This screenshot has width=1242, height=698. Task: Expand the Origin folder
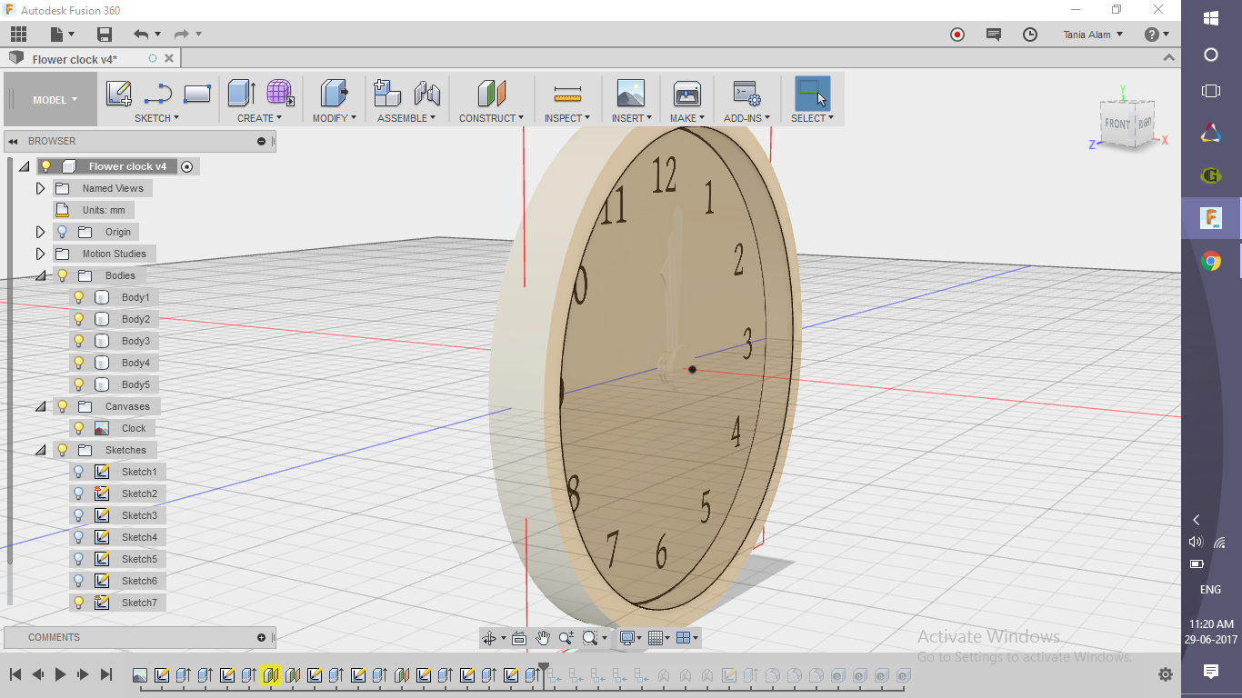[40, 232]
